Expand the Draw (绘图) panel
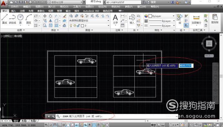223x127 pixels. [x=21, y=30]
